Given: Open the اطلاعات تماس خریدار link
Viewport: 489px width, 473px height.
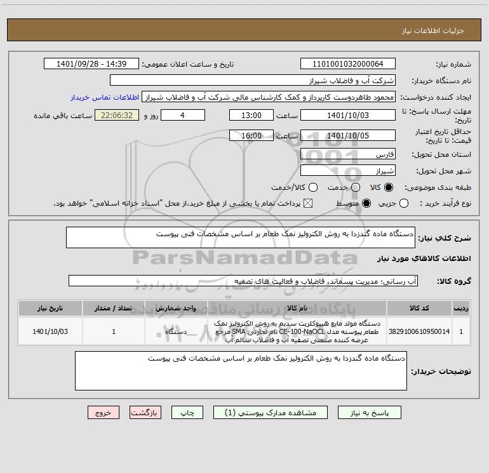Looking at the screenshot, I should point(105,97).
